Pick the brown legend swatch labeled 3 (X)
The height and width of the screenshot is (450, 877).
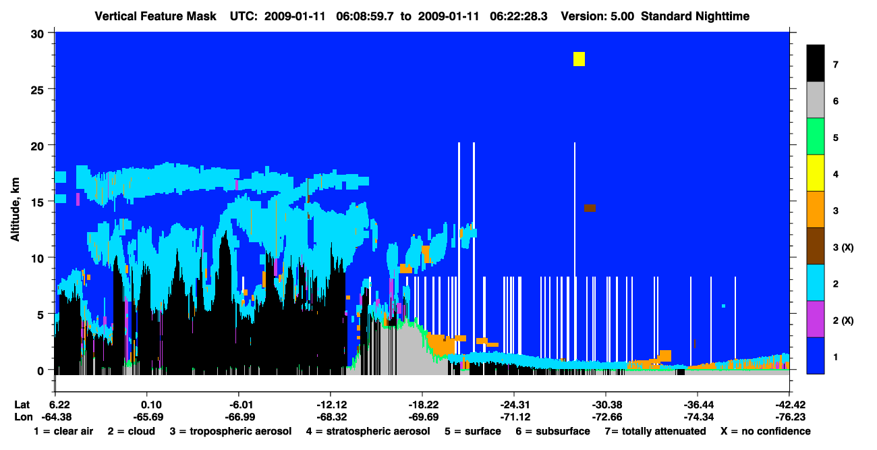click(x=816, y=246)
